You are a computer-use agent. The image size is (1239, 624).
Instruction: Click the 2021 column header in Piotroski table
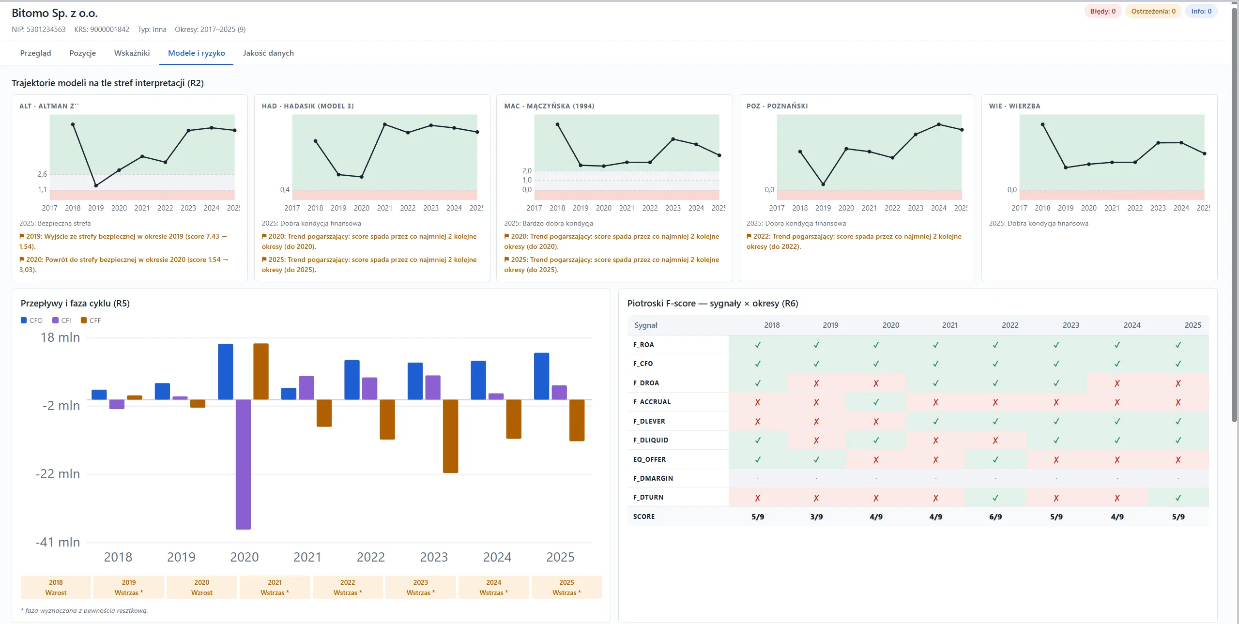[949, 325]
